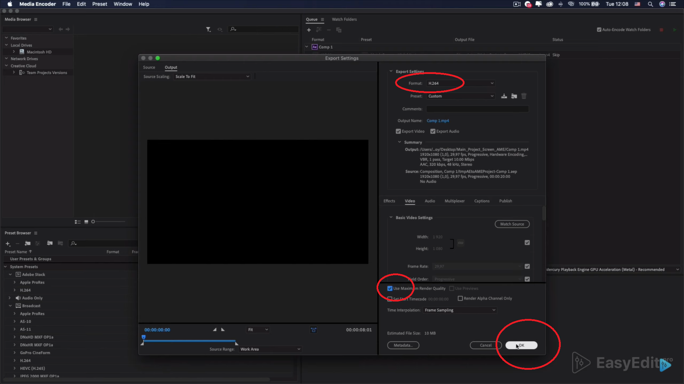Switch to the Audio tab
Screen dimensions: 684x384
coord(430,201)
